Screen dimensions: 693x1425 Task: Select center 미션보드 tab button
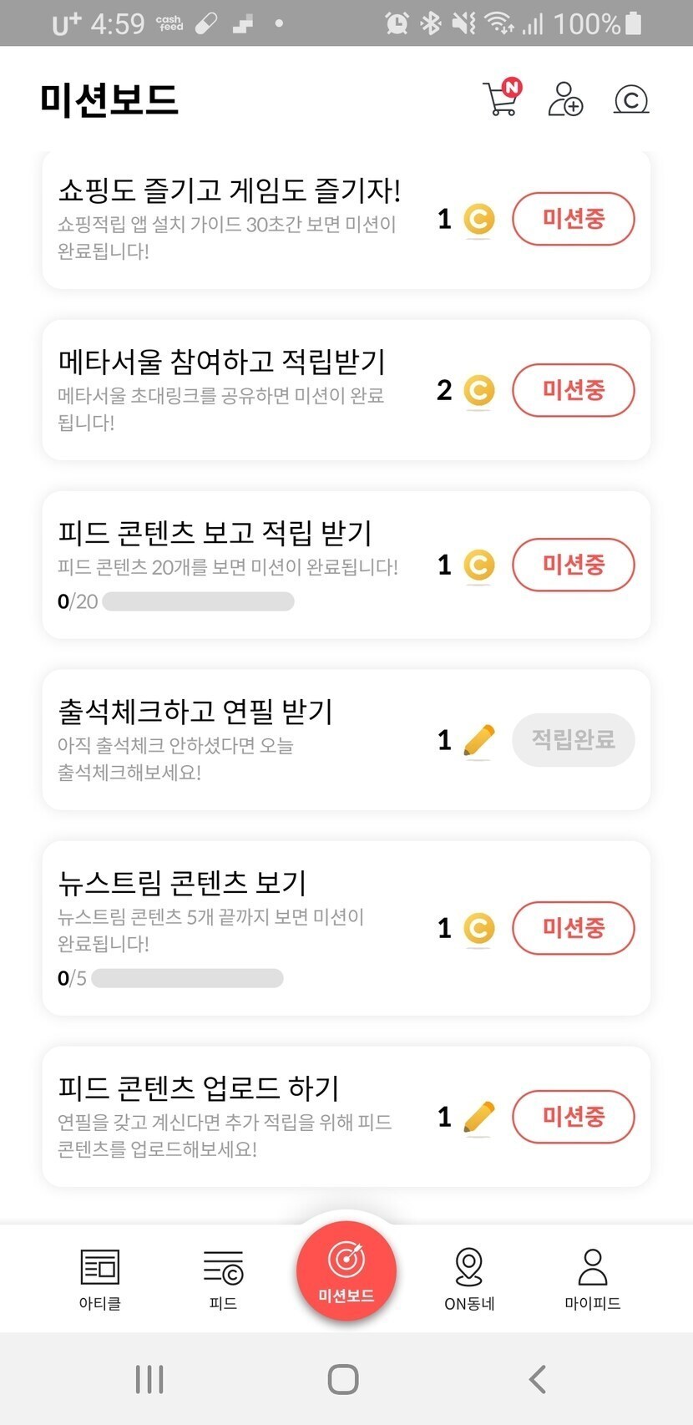tap(346, 1270)
